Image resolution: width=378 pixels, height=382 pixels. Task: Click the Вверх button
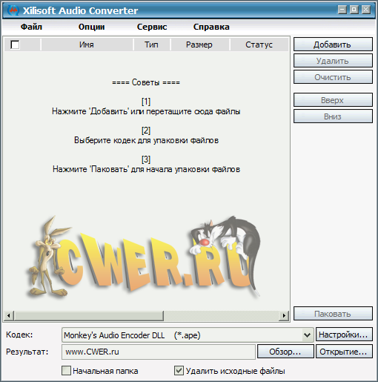coord(333,100)
